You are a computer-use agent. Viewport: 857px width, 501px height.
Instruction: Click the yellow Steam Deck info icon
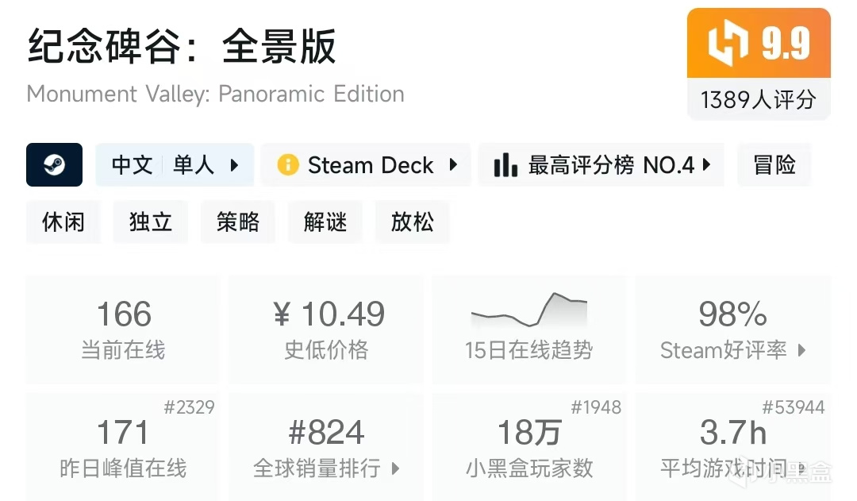(x=287, y=165)
